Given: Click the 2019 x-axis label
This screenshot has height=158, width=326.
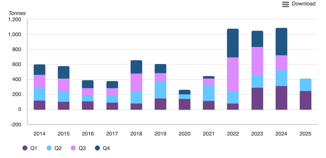Looking at the screenshot, I should pyautogui.click(x=160, y=134).
